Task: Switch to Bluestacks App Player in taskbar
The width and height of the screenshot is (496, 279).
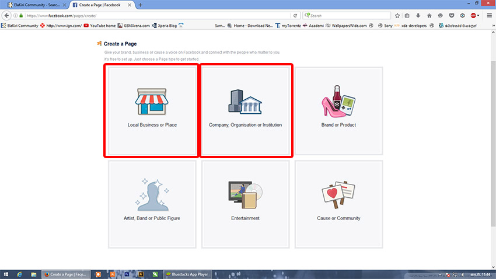Action: click(x=187, y=274)
